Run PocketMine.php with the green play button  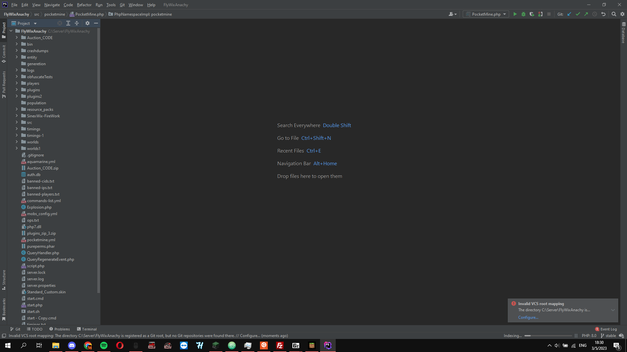click(x=515, y=14)
